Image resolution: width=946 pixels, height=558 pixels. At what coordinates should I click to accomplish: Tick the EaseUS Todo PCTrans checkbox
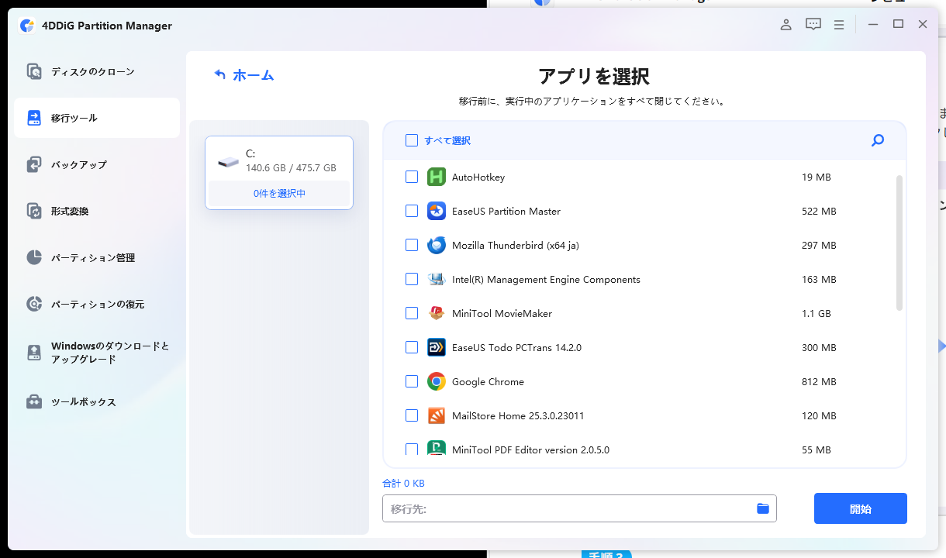412,347
